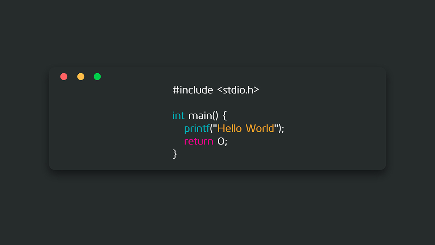This screenshot has height=245, width=435.
Task: Click the closing curly brace
Action: (175, 154)
